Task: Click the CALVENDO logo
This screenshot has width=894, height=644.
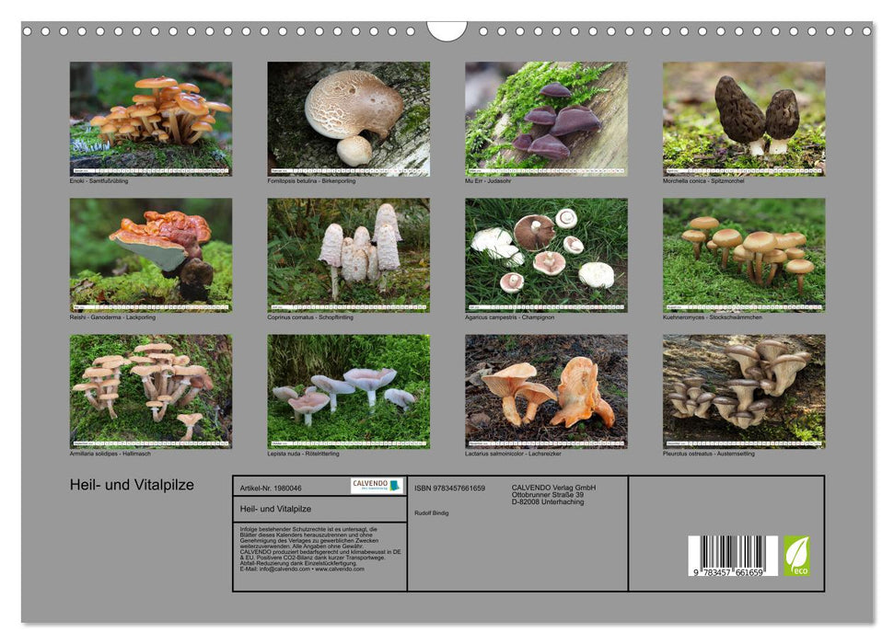Action: point(376,486)
